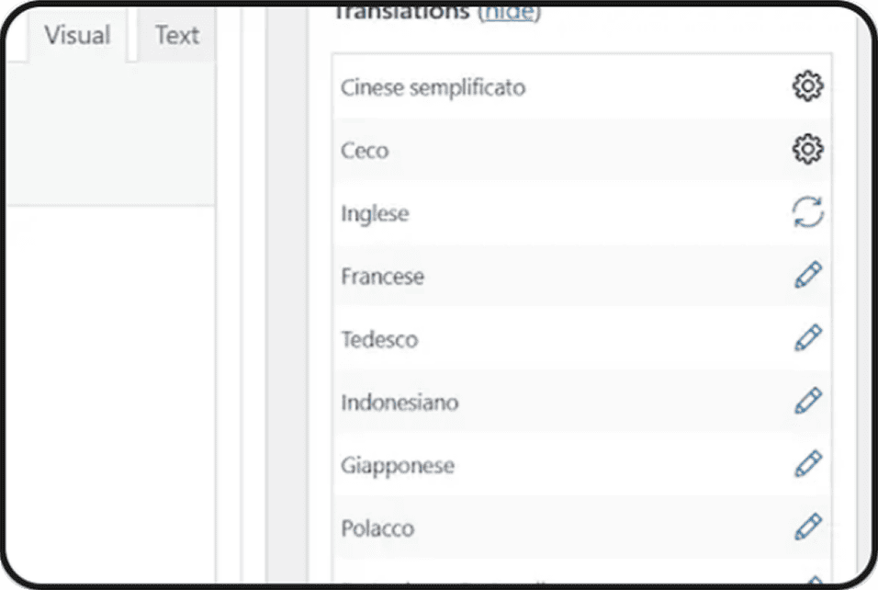Click pencil icon next to Polacco
Image resolution: width=878 pixels, height=590 pixels.
(808, 527)
